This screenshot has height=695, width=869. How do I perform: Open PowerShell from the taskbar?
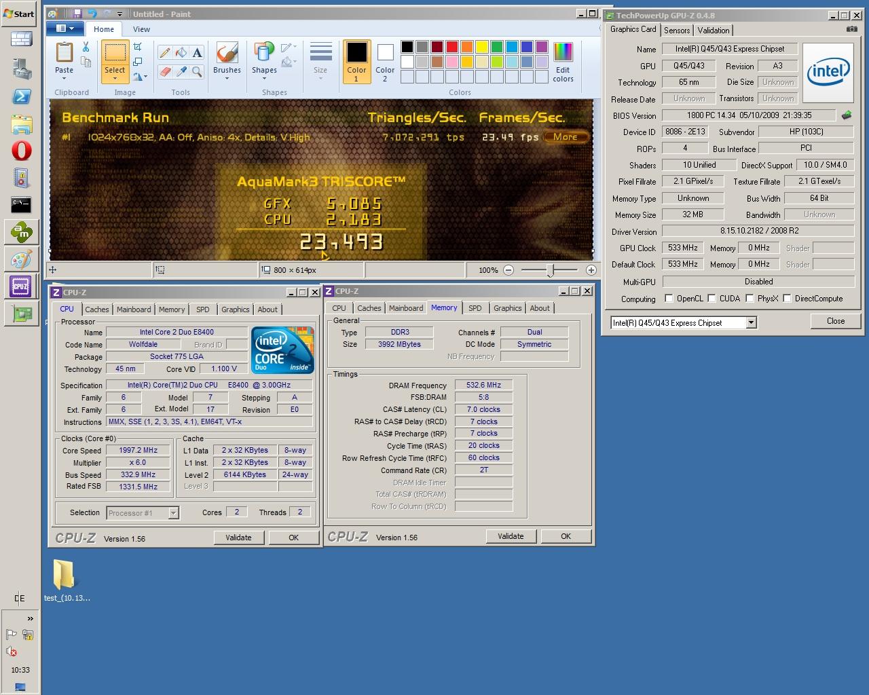click(21, 96)
